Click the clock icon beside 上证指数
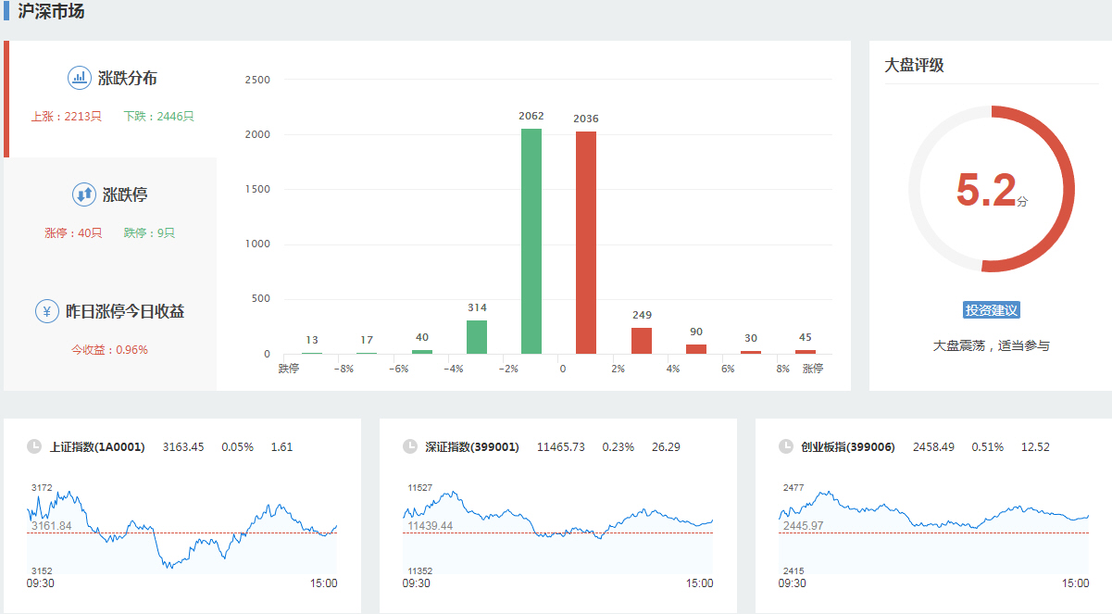Viewport: 1112px width, 614px height. point(34,446)
